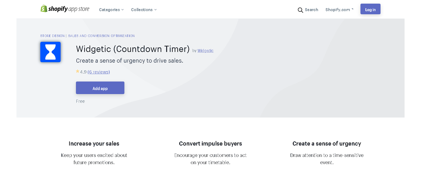This screenshot has height=177, width=423.
Task: Open the Store Design category link
Action: [52, 36]
